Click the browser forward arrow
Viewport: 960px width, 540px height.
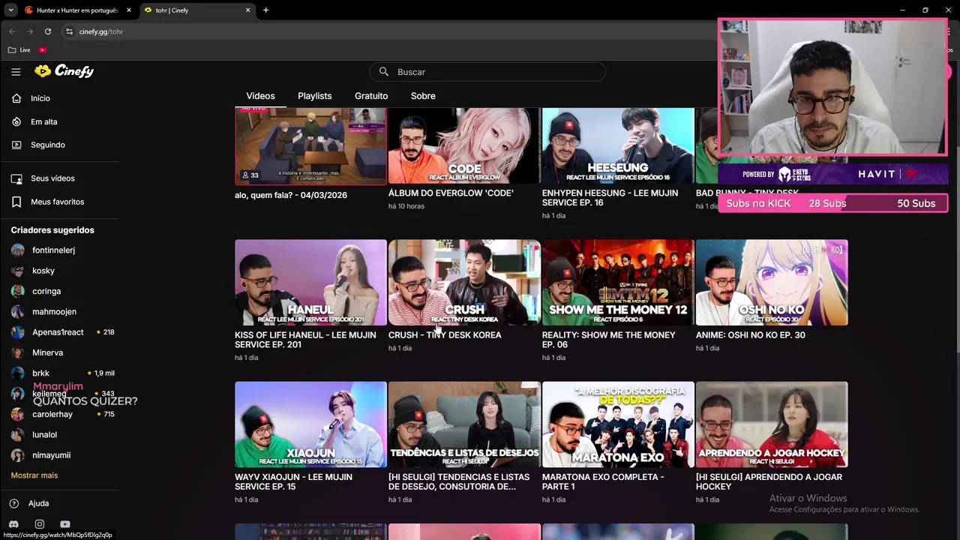click(x=30, y=31)
